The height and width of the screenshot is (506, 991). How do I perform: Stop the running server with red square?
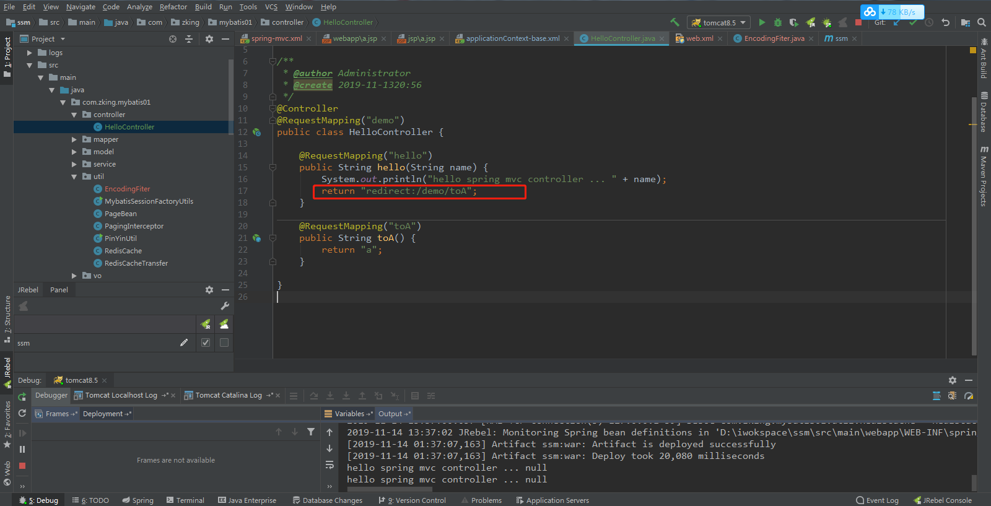[858, 22]
